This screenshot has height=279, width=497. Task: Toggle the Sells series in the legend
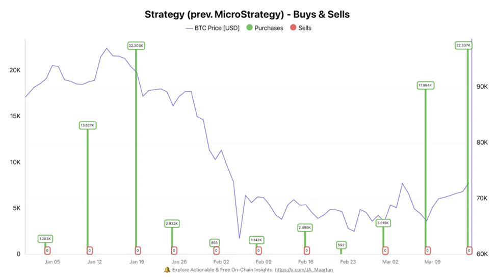pos(301,28)
